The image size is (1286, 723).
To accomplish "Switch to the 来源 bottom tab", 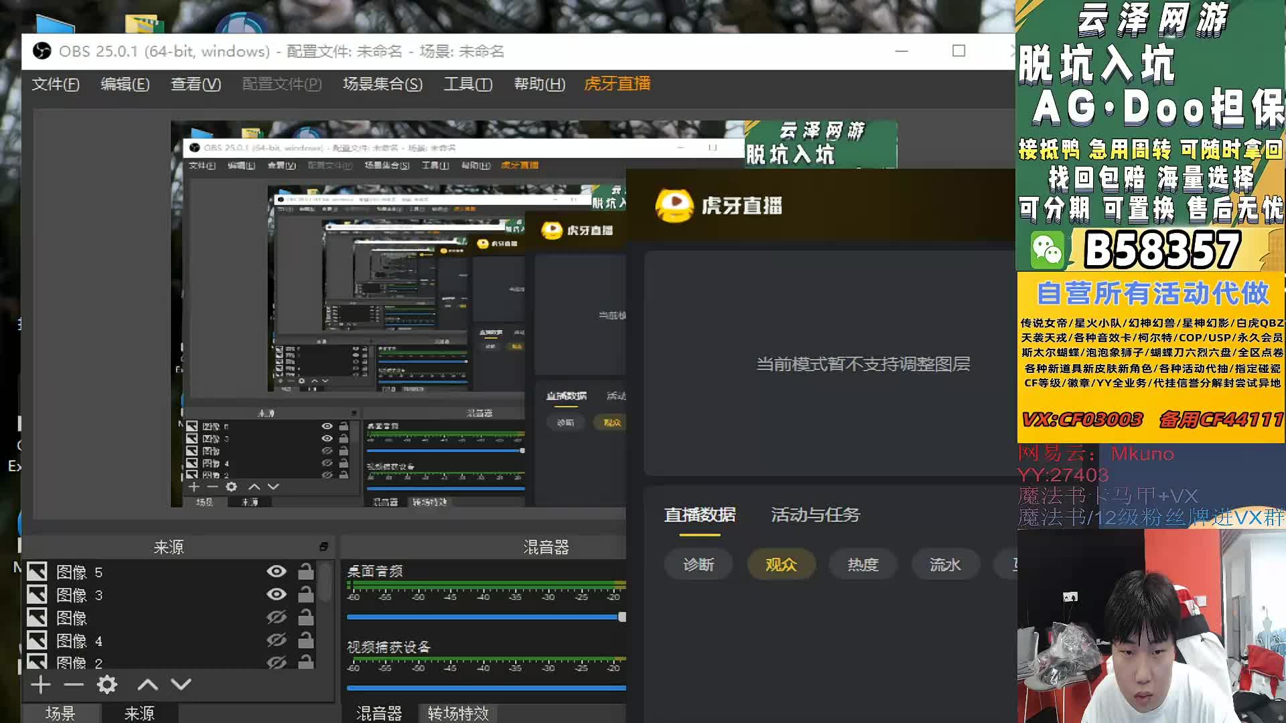I will [139, 713].
